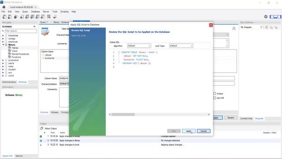Open the My Snippets dropdown
The image size is (282, 159).
pyautogui.click(x=251, y=27)
